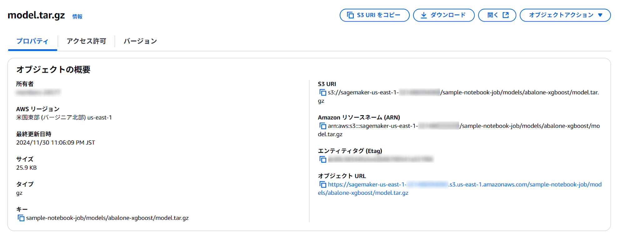Click the Amazon リソースネーム (ARN) label
The height and width of the screenshot is (236, 625).
[359, 117]
